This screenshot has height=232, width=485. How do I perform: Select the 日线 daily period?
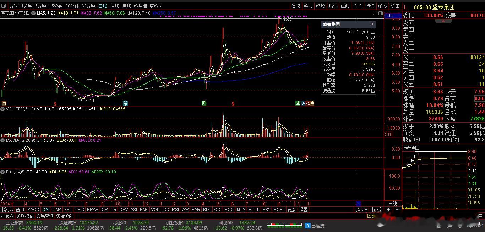coord(103,6)
